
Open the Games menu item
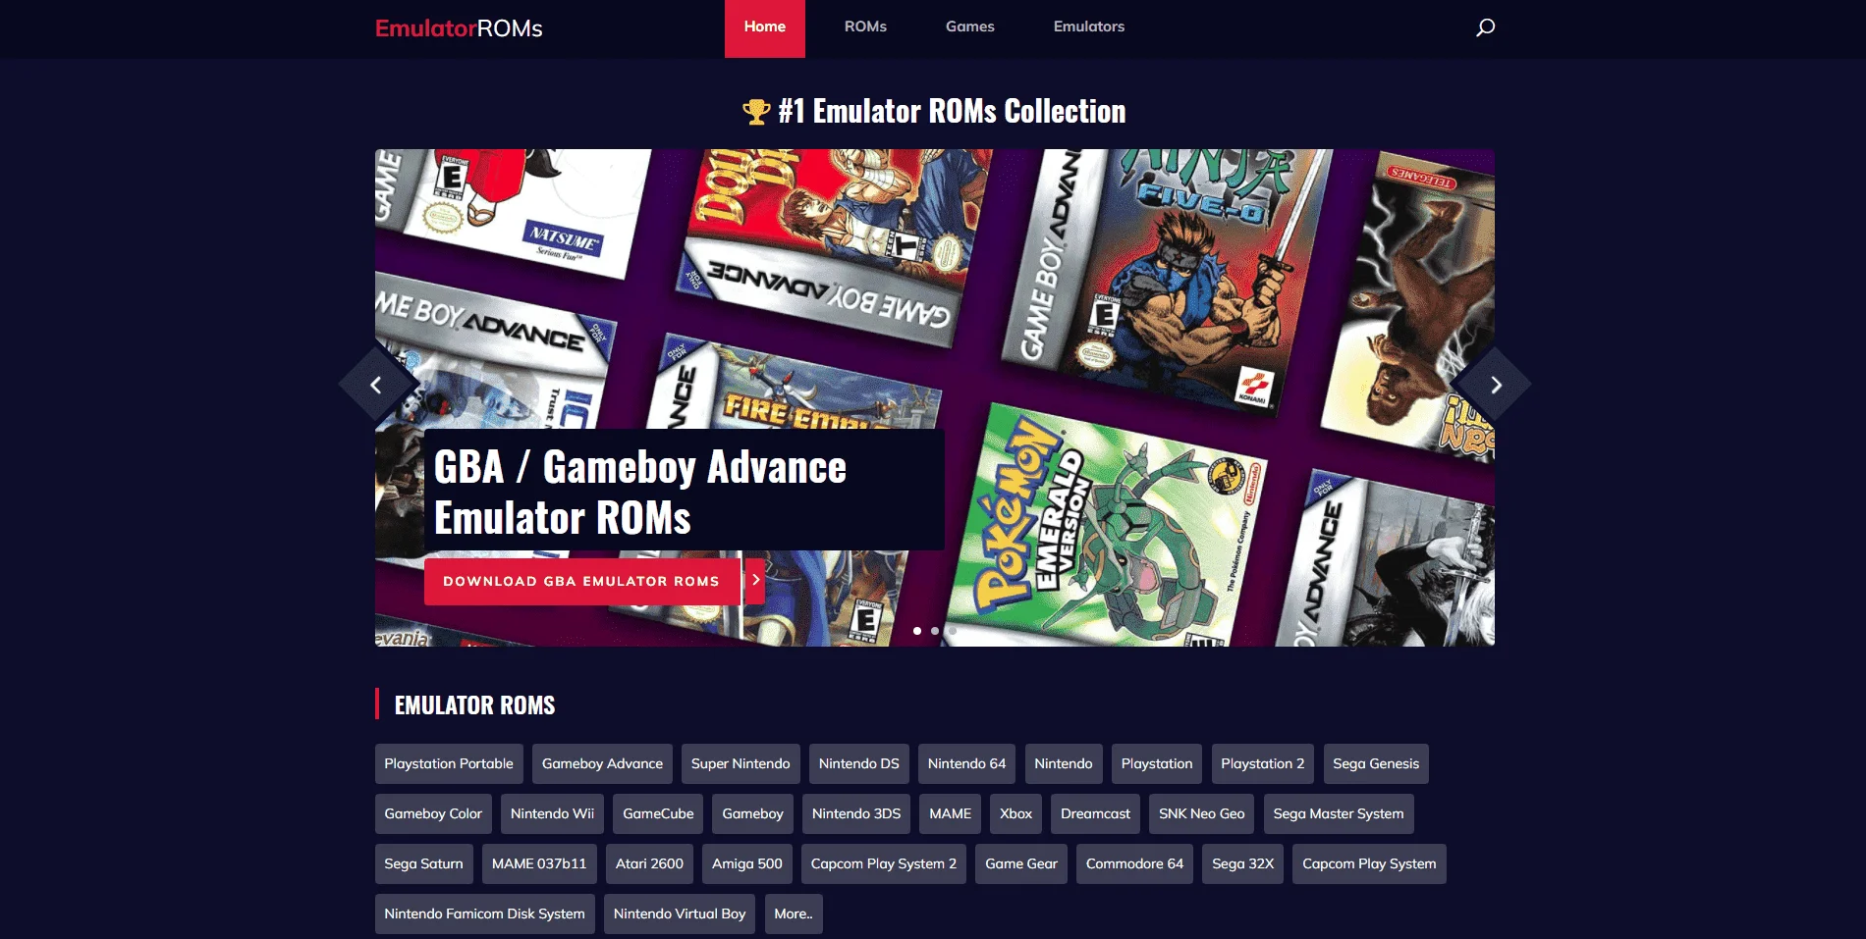[x=970, y=27]
